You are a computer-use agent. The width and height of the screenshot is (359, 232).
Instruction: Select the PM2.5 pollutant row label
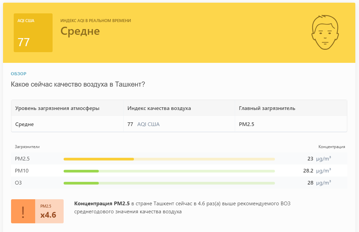click(22, 159)
